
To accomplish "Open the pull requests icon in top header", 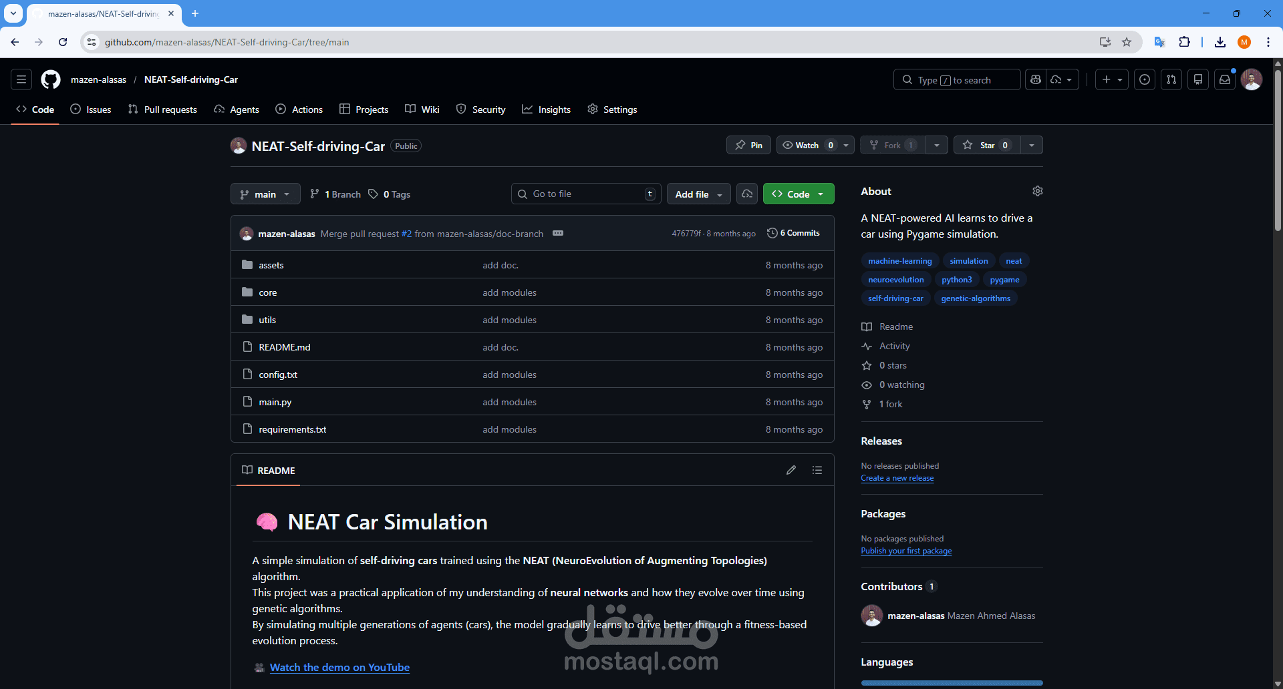I will pyautogui.click(x=1171, y=79).
